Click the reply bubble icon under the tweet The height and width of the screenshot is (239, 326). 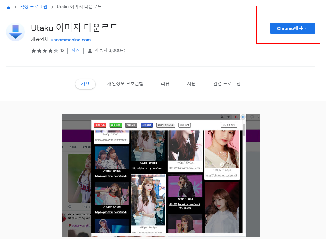pos(70,207)
